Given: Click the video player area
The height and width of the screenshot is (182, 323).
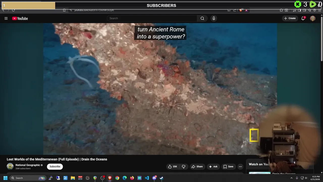Looking at the screenshot, I should [x=160, y=89].
